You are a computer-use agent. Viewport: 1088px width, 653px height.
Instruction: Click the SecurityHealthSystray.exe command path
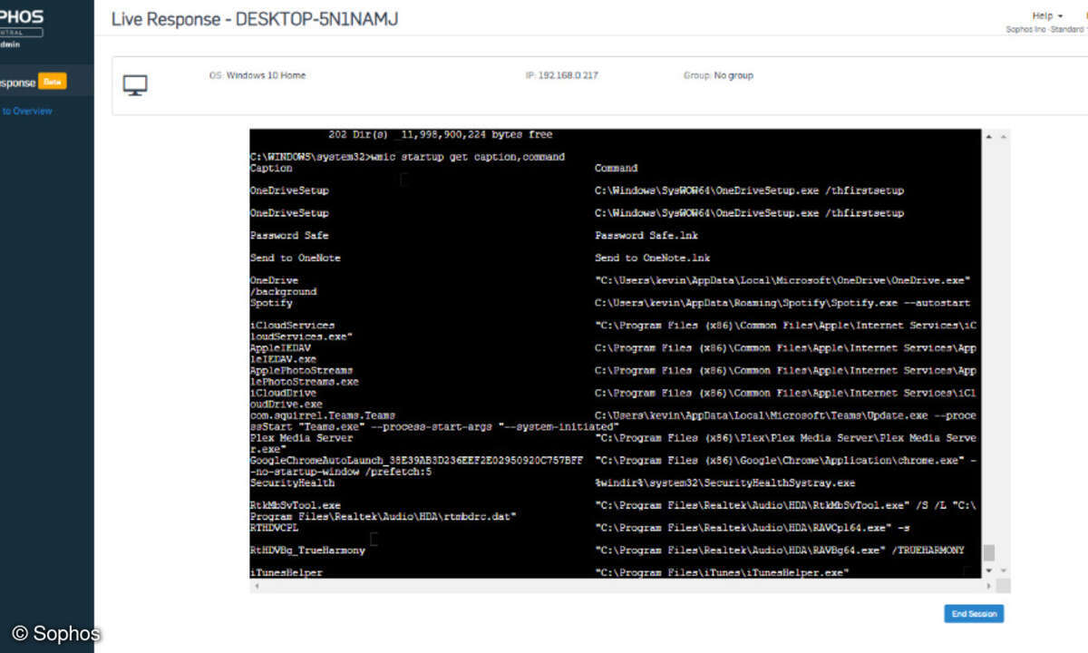coord(725,483)
